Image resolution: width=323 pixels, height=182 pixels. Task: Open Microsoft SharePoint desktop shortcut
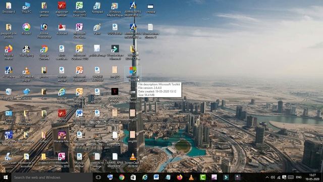point(79,96)
